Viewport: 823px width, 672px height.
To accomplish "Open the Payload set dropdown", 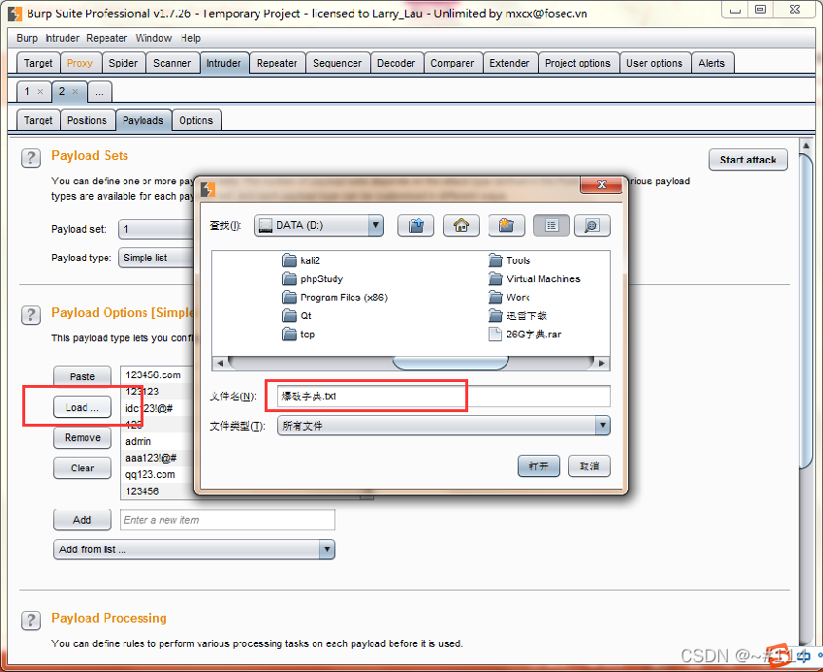I will tap(156, 230).
